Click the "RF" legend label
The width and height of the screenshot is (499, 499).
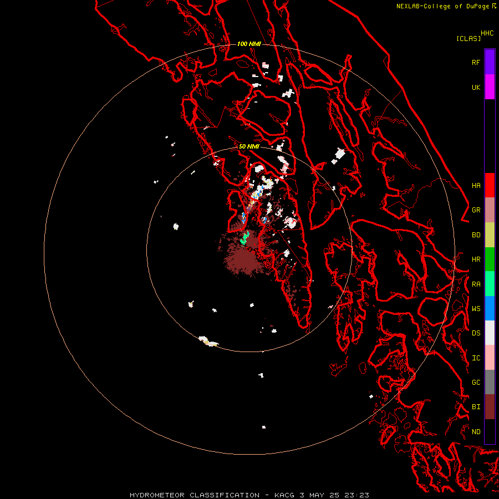coord(476,62)
